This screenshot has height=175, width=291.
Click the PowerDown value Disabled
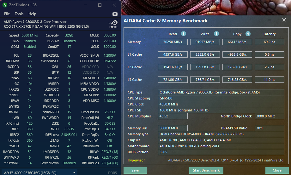click(x=69, y=163)
